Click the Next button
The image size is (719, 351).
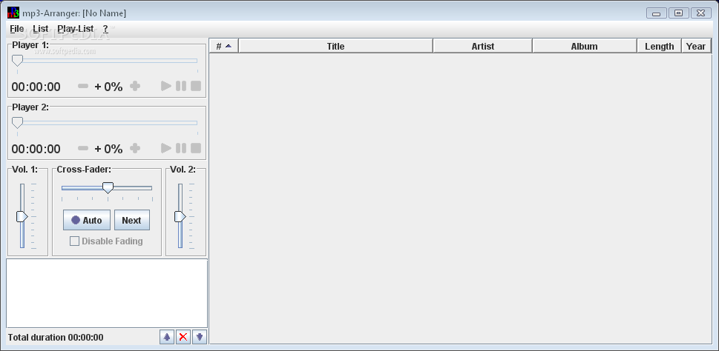click(131, 220)
